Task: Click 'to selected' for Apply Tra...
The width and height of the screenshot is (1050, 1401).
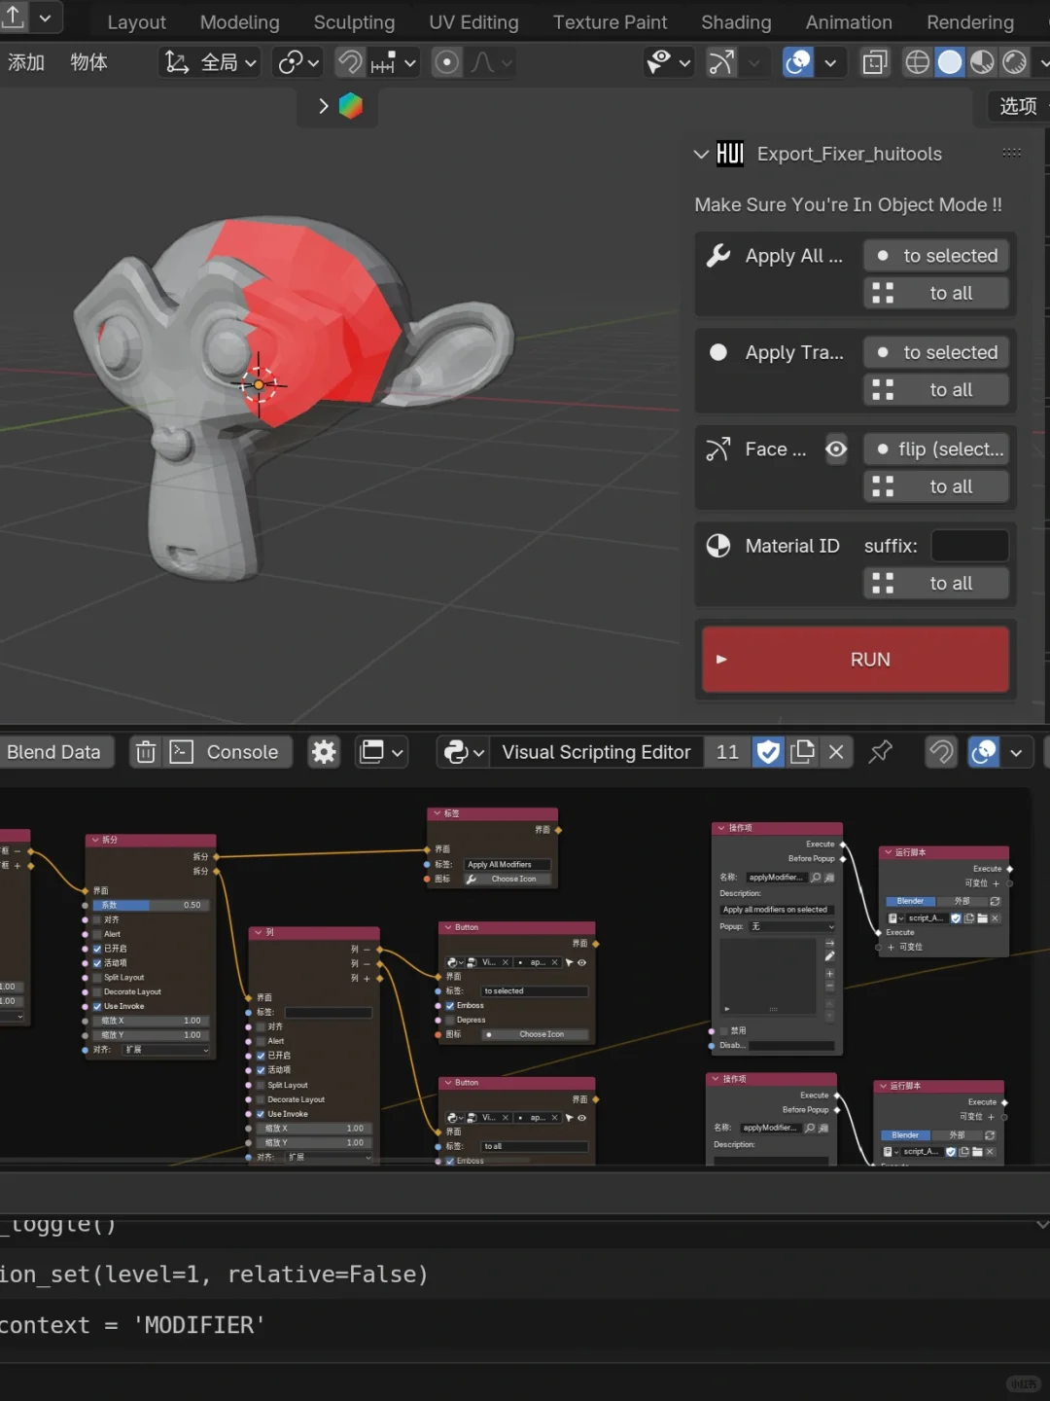Action: click(936, 352)
